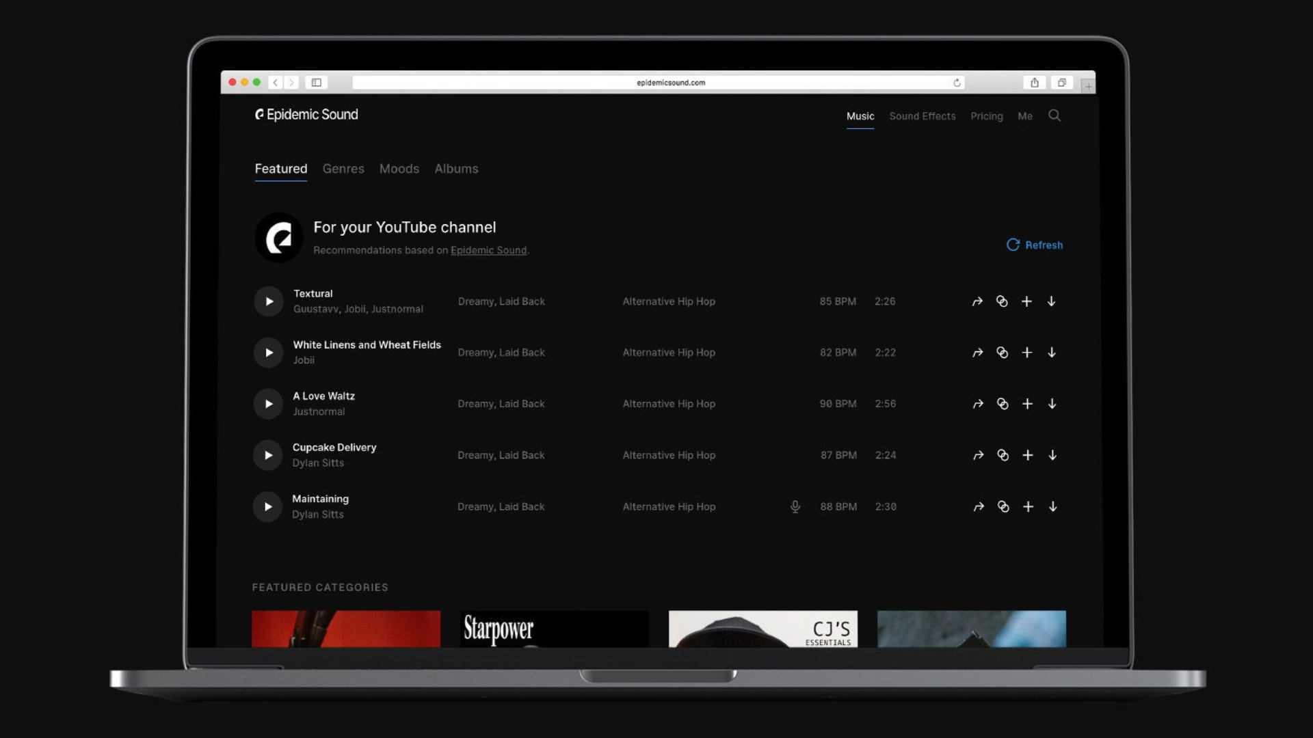1313x738 pixels.
Task: Download White Linens and Wheat Fields
Action: click(x=1052, y=353)
